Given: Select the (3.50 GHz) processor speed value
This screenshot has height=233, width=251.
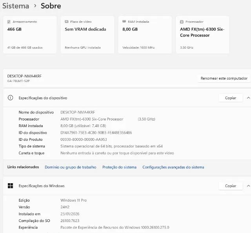Looking at the screenshot, I should (x=146, y=119).
